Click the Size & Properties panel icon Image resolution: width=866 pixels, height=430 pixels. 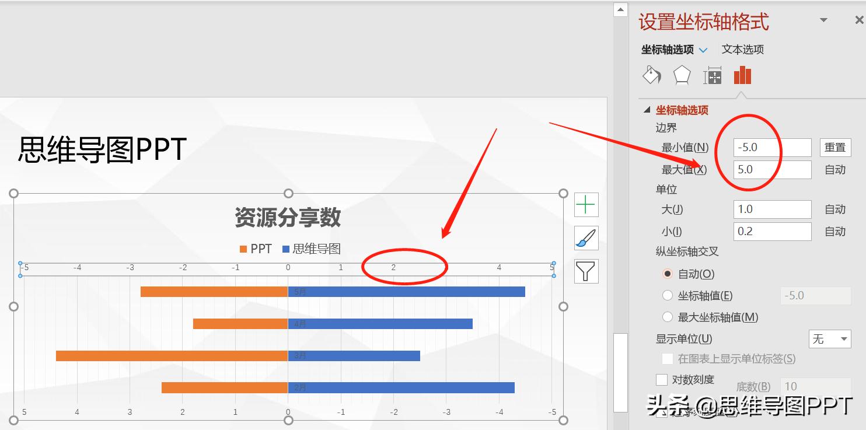(712, 75)
